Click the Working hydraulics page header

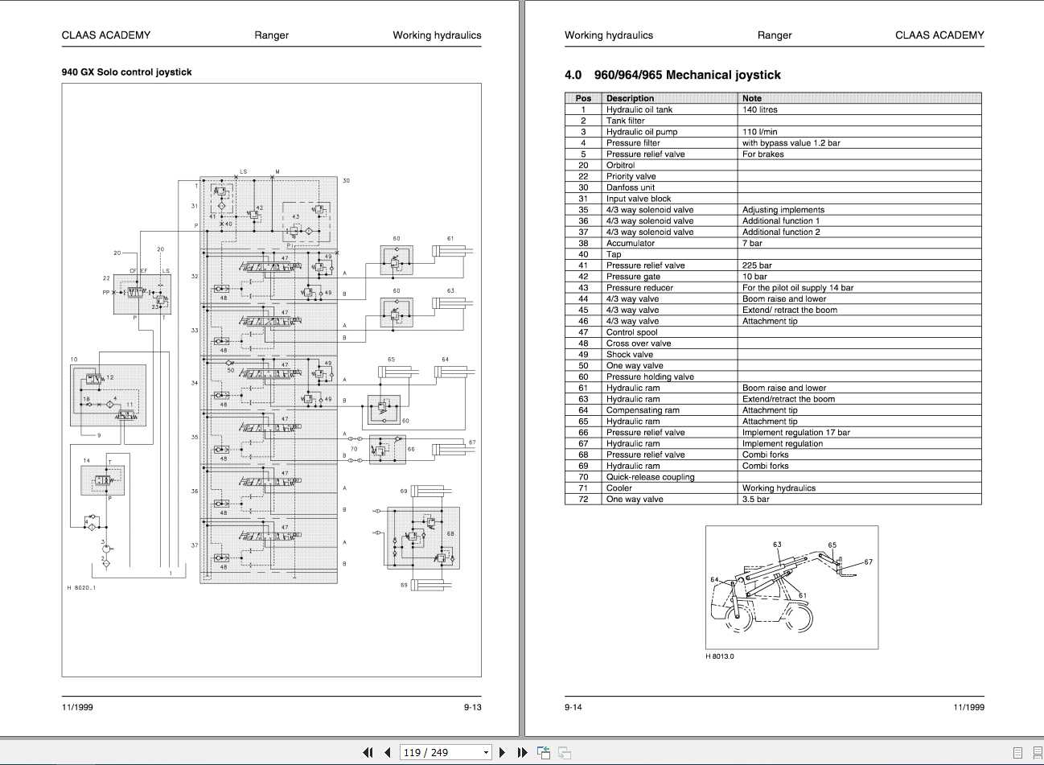[609, 35]
